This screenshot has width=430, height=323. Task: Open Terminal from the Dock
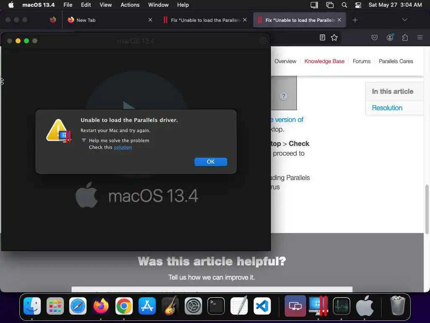tap(216, 306)
